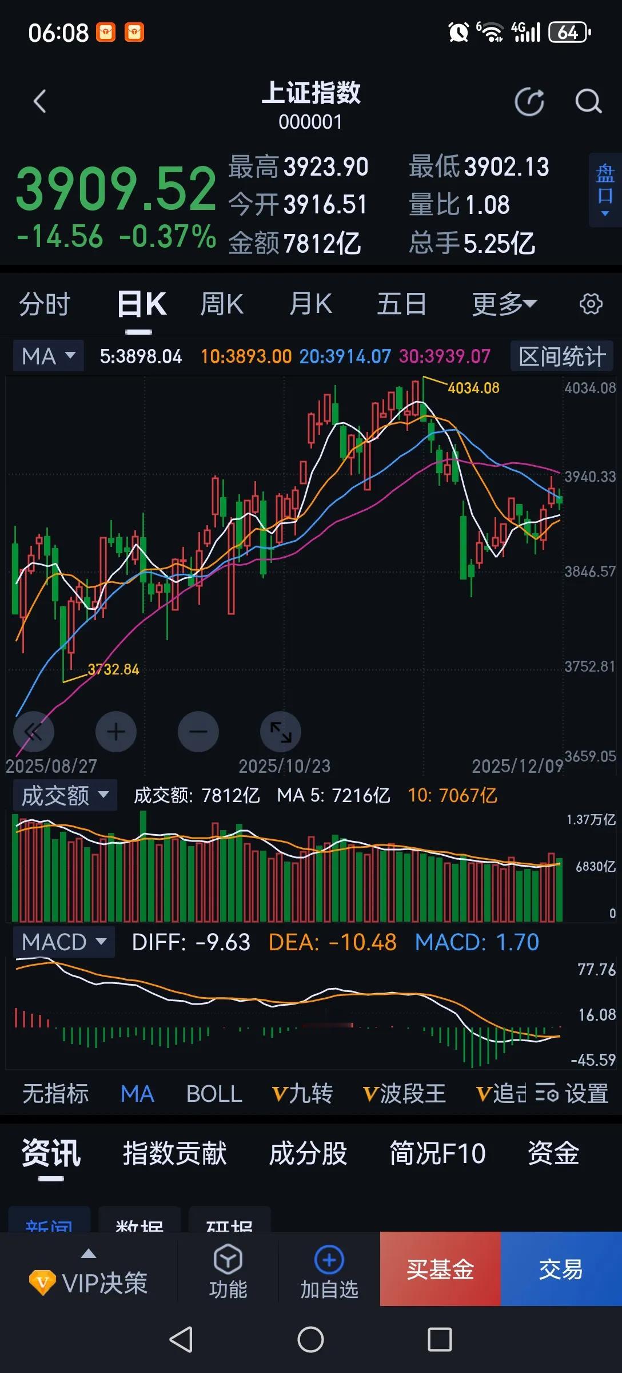This screenshot has height=1373, width=622.
Task: Tap Android recent apps square
Action: [440, 1339]
